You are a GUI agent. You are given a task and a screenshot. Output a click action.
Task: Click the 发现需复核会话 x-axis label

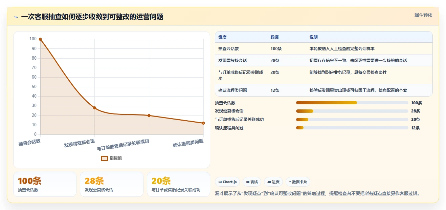click(80, 143)
